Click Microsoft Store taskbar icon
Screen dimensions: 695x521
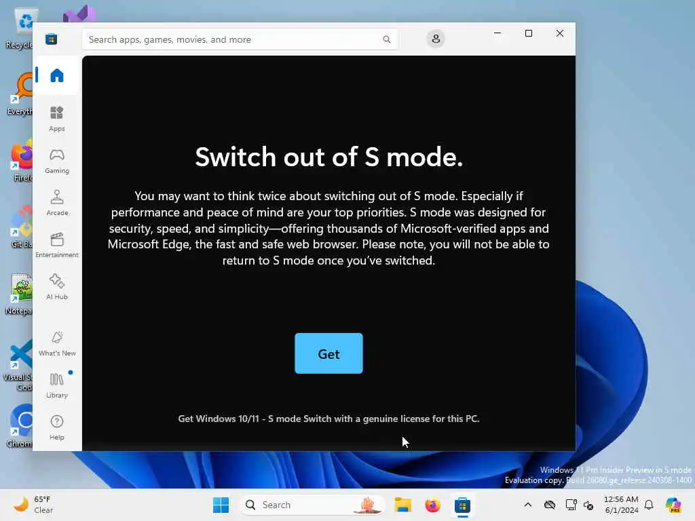point(462,505)
